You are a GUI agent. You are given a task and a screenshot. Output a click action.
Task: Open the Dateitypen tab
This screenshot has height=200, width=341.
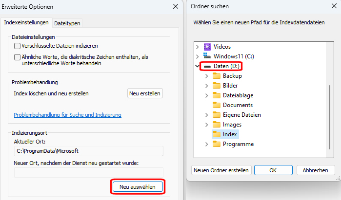(x=67, y=23)
